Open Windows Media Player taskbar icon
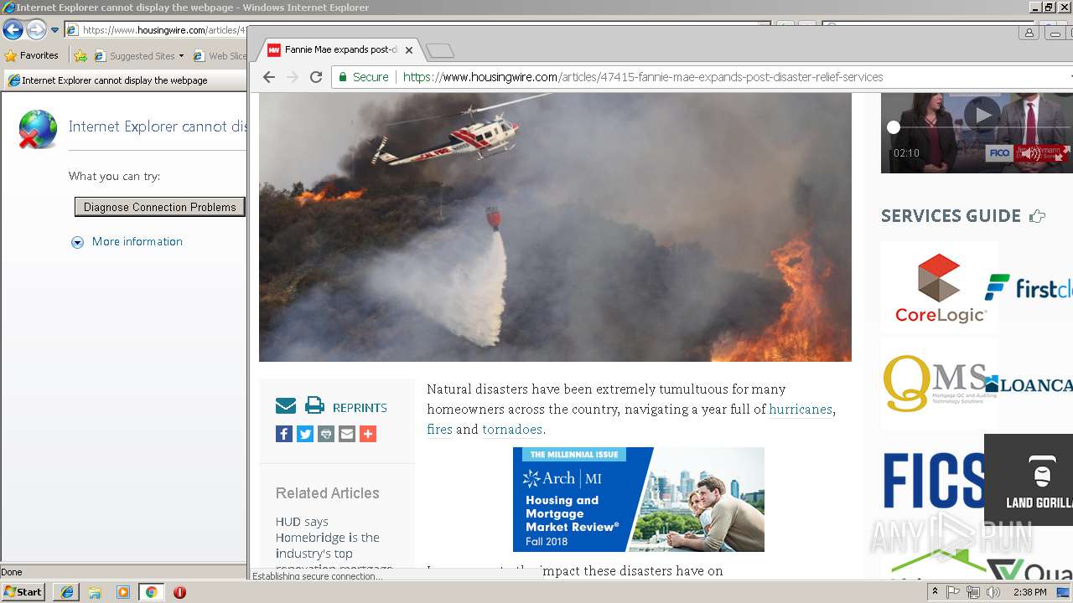The height and width of the screenshot is (603, 1073). tap(123, 592)
